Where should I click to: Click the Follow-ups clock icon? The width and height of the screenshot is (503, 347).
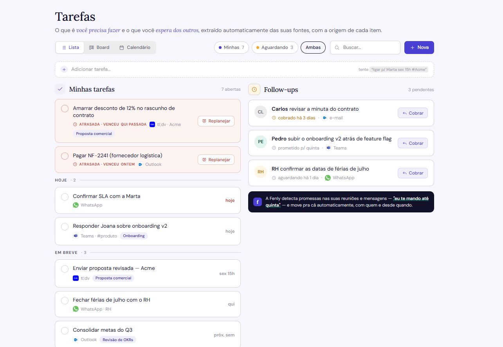[254, 90]
